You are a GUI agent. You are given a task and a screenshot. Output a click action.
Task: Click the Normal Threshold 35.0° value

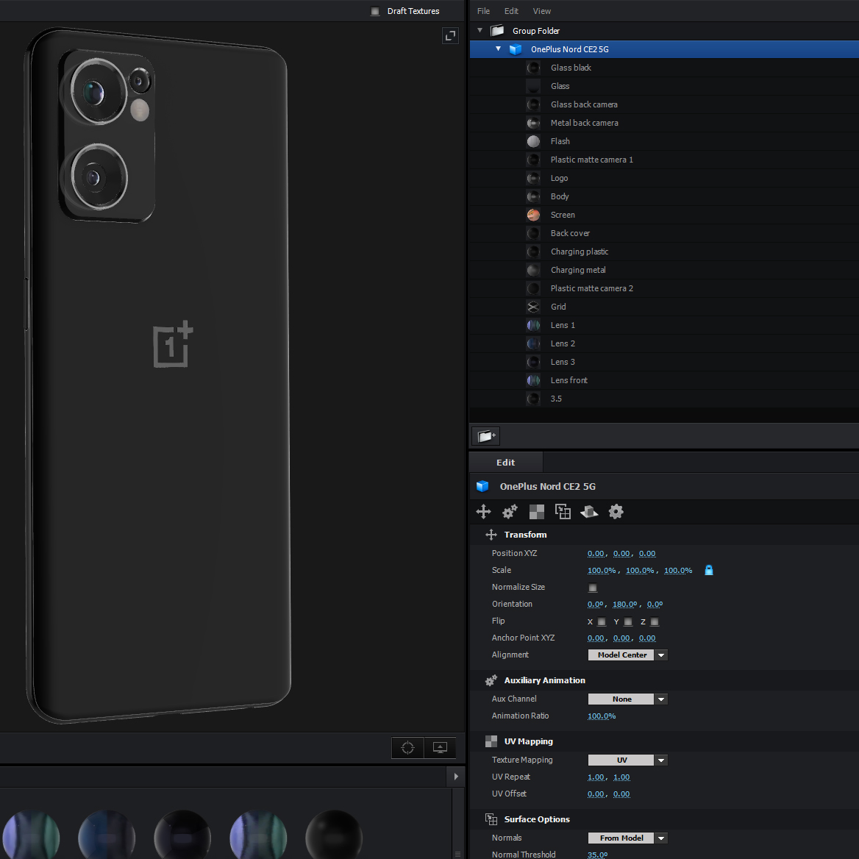(597, 855)
